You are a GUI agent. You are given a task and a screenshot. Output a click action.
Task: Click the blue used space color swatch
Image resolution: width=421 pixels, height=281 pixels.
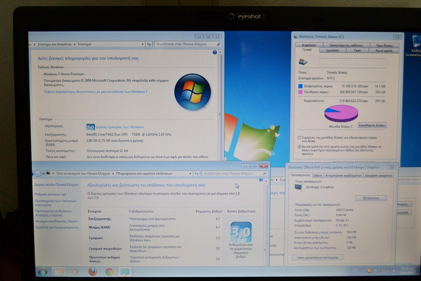[x=300, y=86]
